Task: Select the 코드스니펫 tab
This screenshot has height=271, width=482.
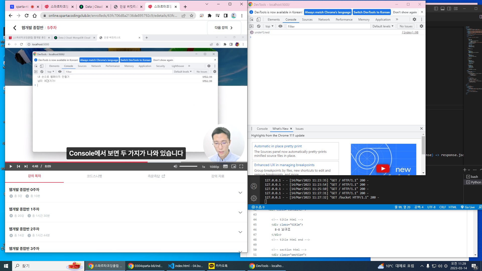Action: 94,176
